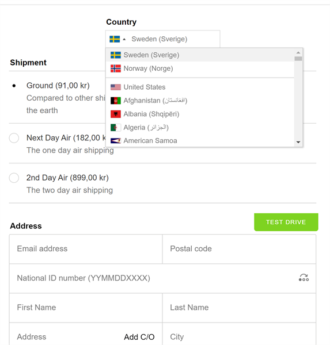Select 2nd Day Air shipping option

(14, 178)
